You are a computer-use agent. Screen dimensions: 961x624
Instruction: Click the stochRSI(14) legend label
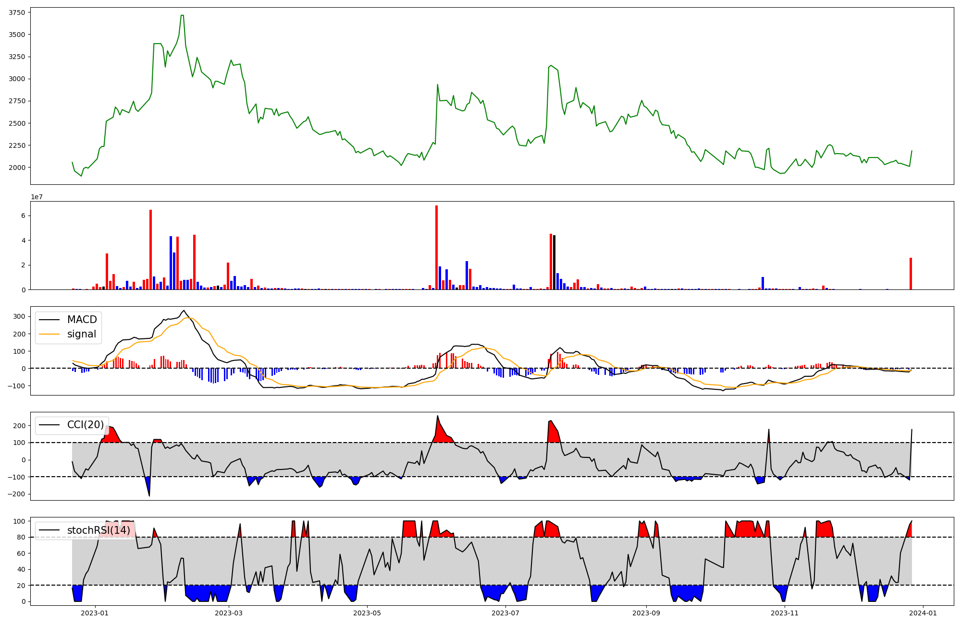pyautogui.click(x=99, y=530)
